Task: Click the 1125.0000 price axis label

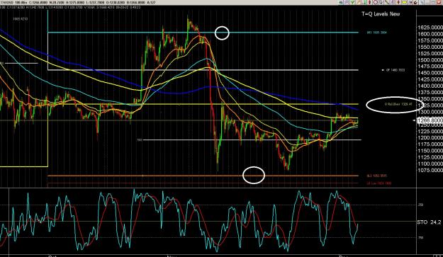Action: (430, 157)
